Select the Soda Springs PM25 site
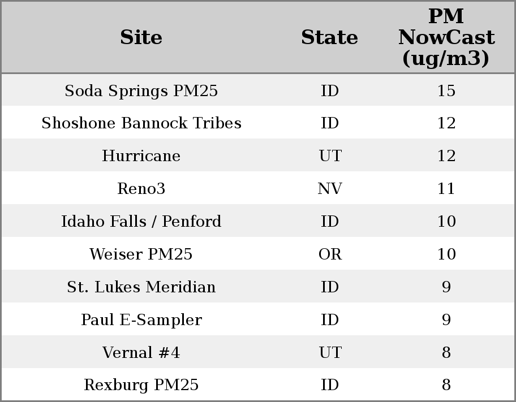 coord(141,90)
